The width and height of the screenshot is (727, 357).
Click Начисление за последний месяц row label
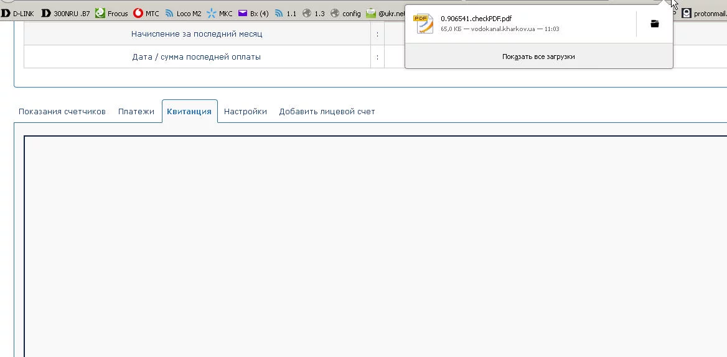pos(197,34)
